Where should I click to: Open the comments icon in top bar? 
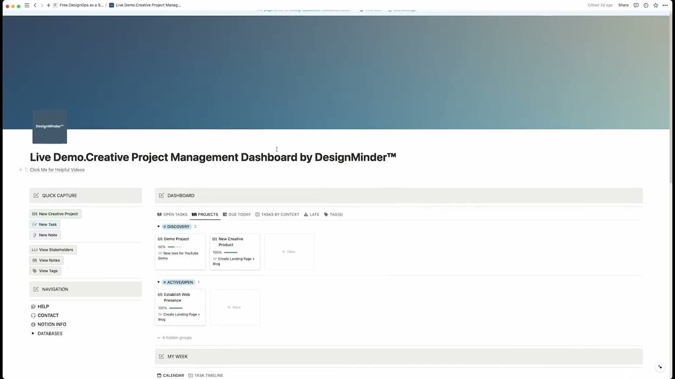pos(636,5)
